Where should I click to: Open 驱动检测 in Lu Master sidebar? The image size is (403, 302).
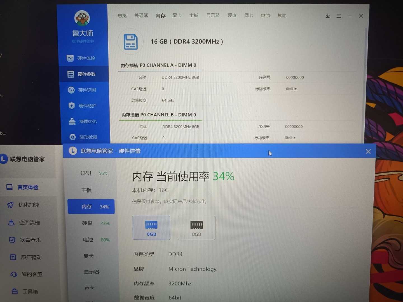pos(83,137)
